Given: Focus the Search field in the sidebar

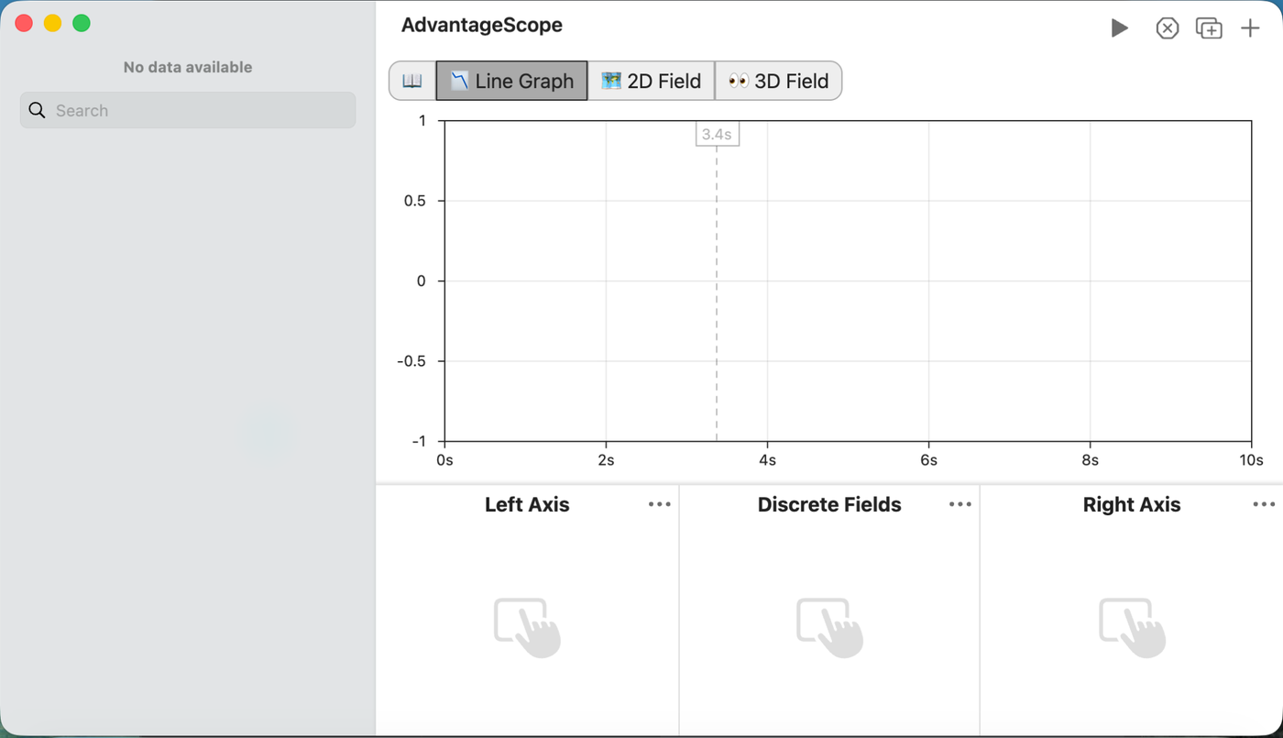Looking at the screenshot, I should 188,110.
